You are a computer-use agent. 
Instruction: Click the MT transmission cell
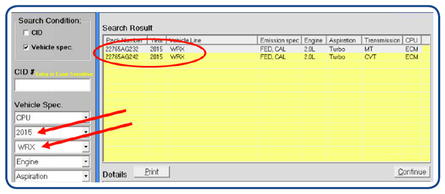pyautogui.click(x=383, y=49)
